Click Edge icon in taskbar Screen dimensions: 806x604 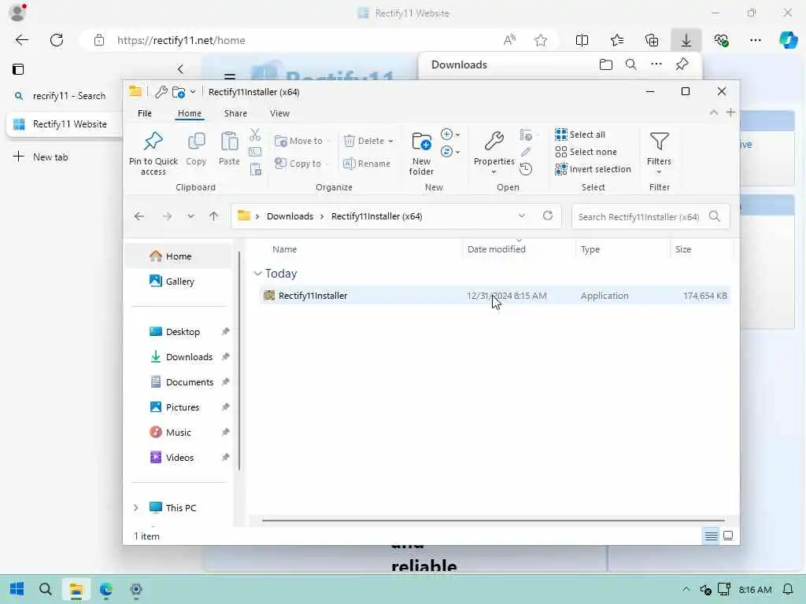[106, 589]
